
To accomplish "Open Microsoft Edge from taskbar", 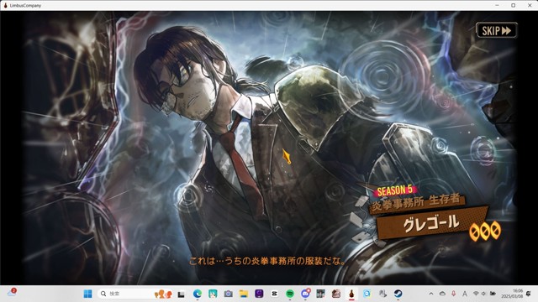I will pos(197,294).
